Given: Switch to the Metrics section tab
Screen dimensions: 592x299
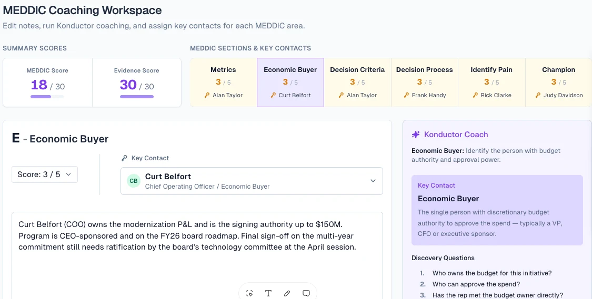Looking at the screenshot, I should [x=224, y=83].
